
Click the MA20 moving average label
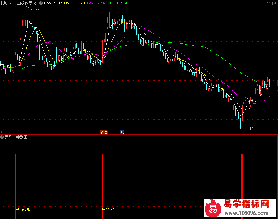coord(97,3)
